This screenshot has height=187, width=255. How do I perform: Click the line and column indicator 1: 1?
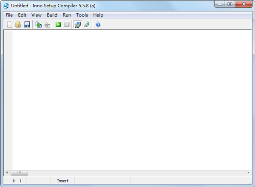[17, 181]
